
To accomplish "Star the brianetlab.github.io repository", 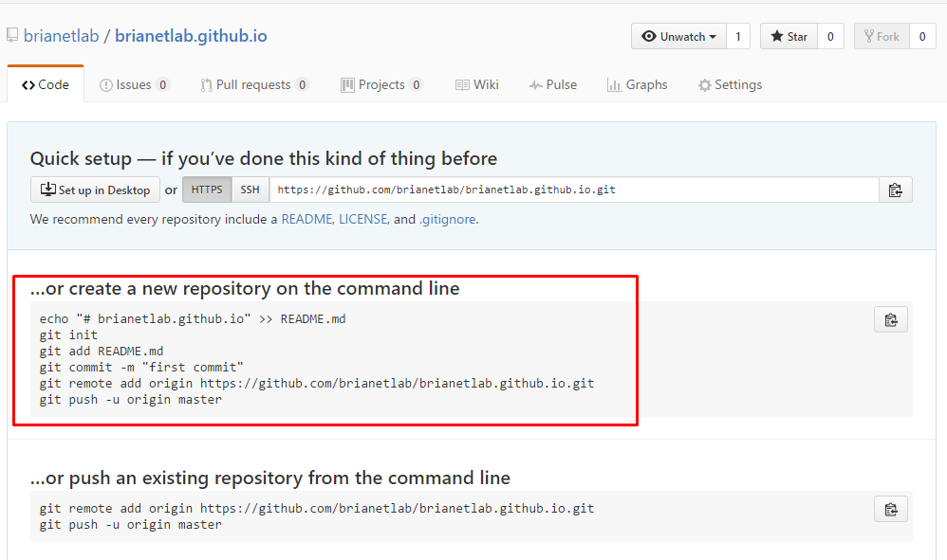I will pos(789,37).
